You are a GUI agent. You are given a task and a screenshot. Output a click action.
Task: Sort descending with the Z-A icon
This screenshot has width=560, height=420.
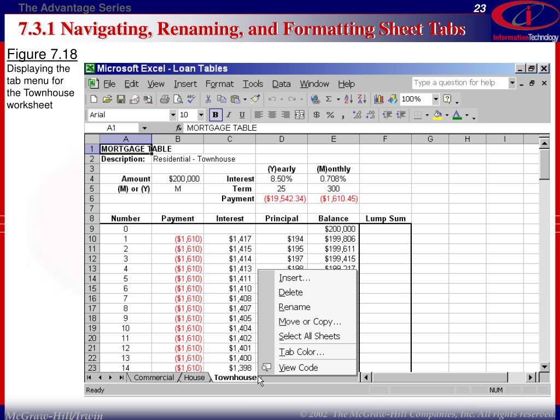(362, 99)
